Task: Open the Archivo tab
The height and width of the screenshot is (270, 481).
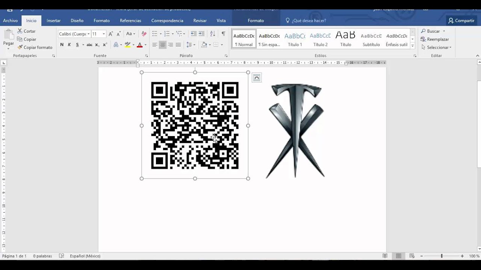Action: pos(10,21)
